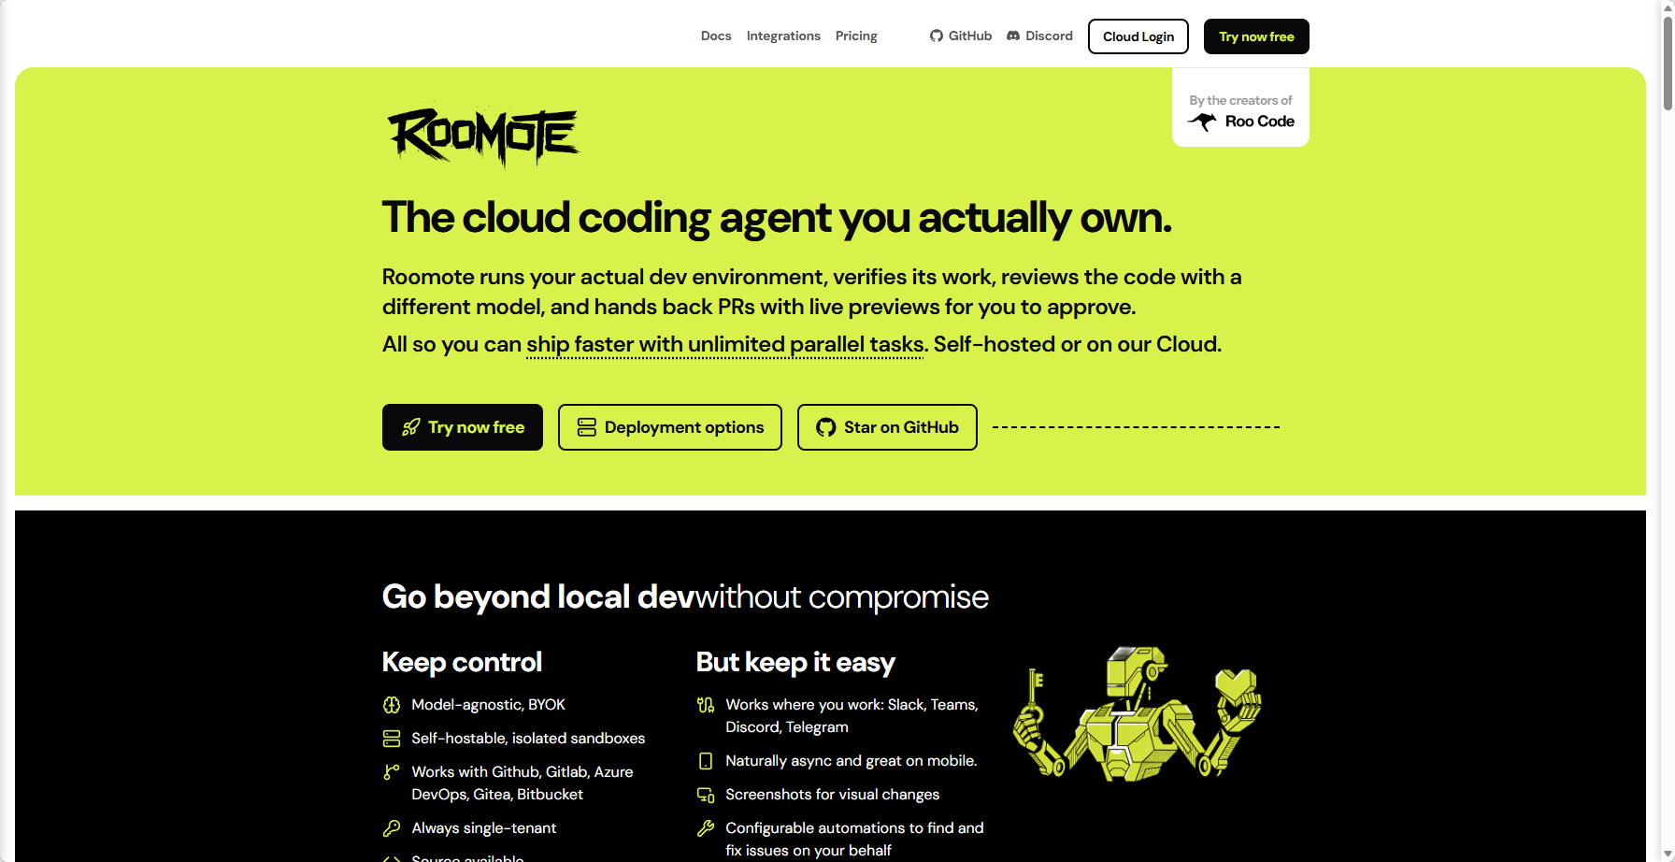
Task: Click the Cloud Login button
Action: tap(1138, 36)
